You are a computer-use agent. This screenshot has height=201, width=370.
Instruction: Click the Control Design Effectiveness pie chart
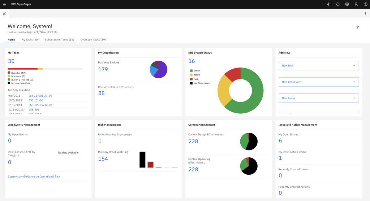tap(249, 141)
